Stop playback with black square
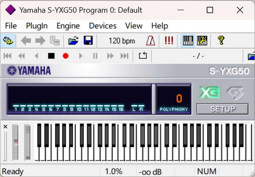255x177 pixels. (51, 56)
